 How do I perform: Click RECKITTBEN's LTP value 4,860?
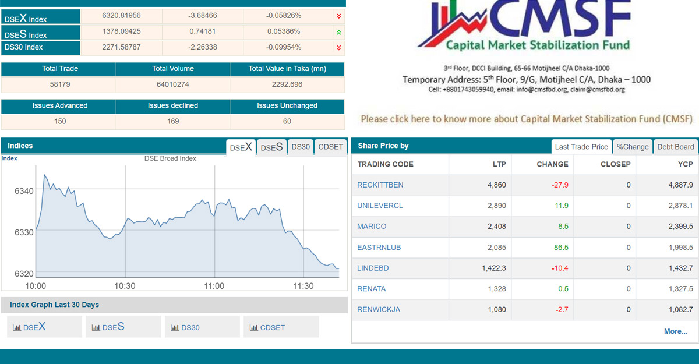coord(497,185)
